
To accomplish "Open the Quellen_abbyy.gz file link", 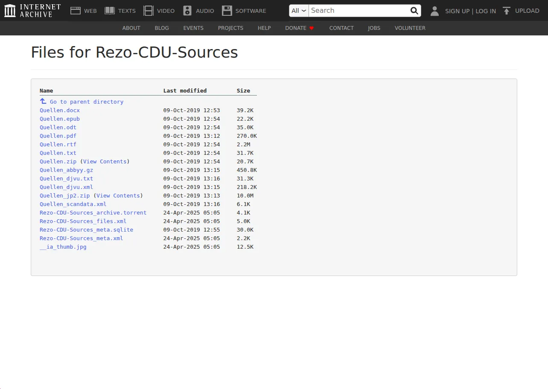I will click(67, 170).
